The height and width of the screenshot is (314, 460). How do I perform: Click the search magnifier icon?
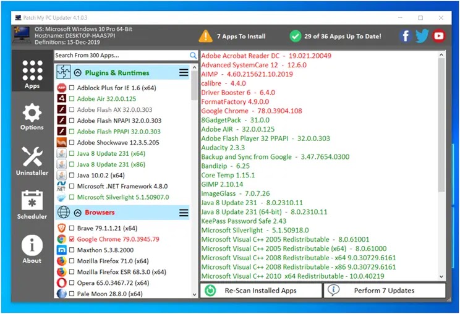[x=193, y=55]
